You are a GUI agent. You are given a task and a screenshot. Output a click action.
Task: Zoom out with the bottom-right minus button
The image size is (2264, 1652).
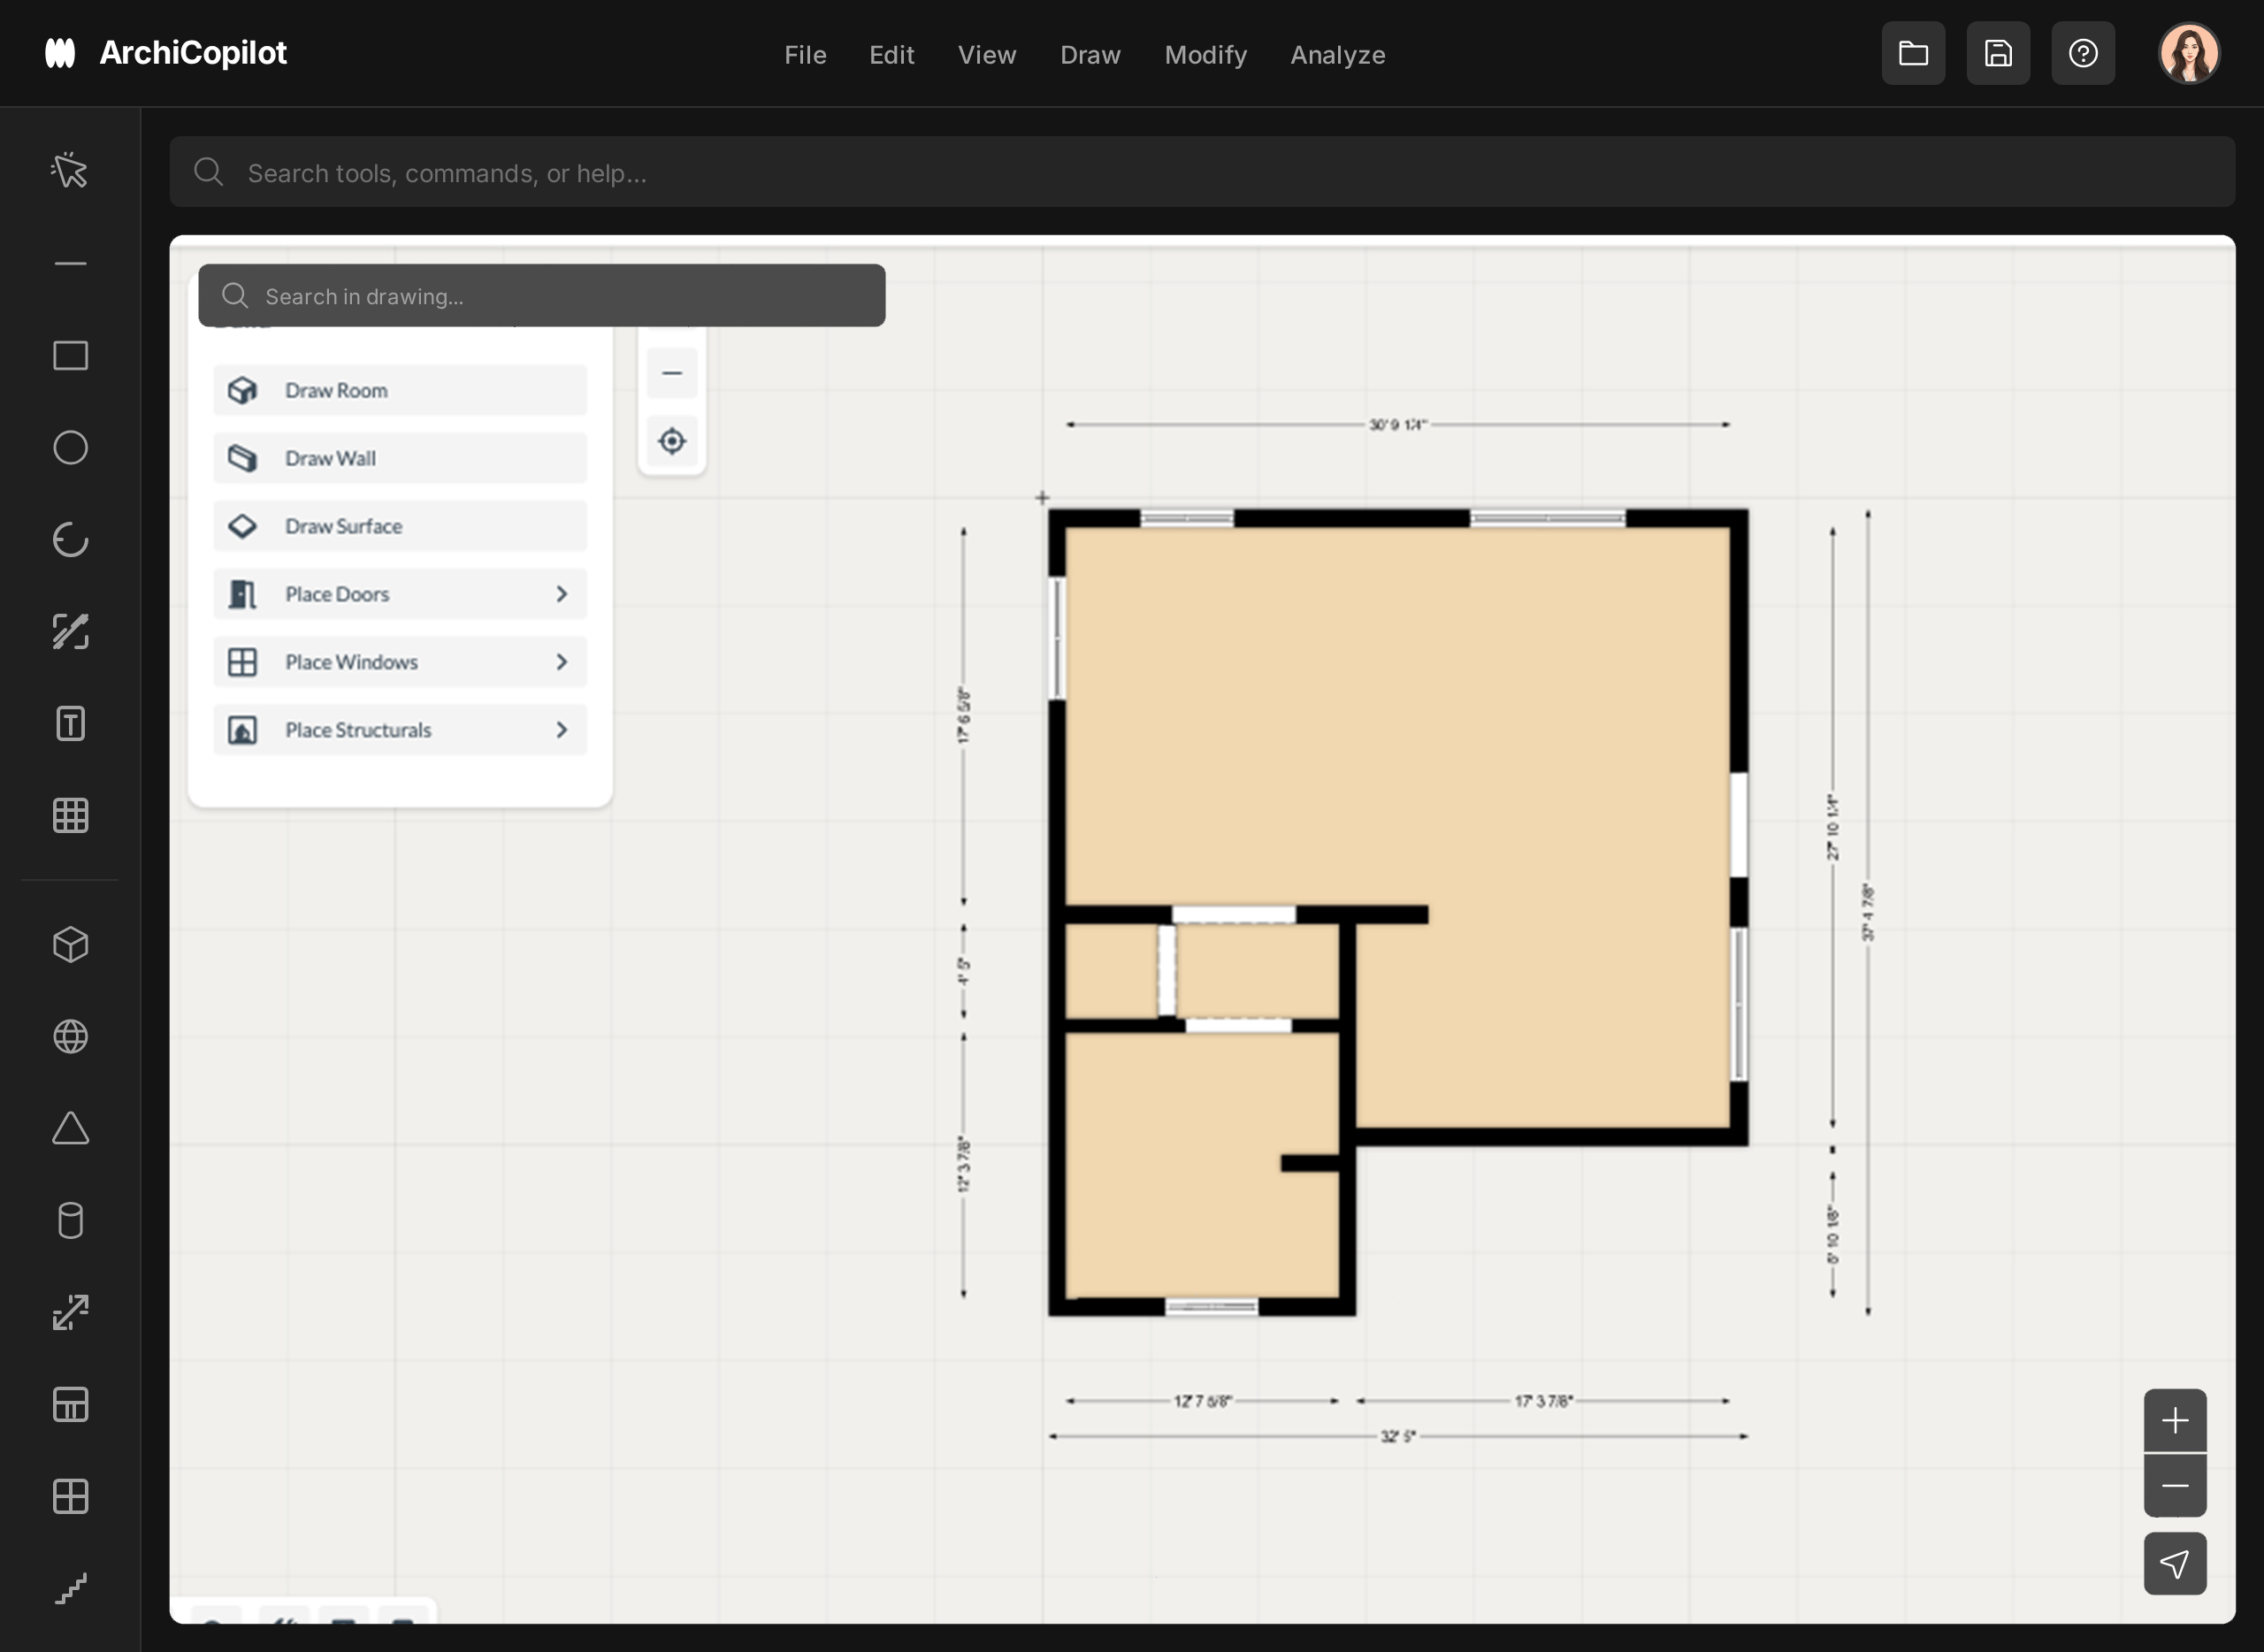[x=2175, y=1486]
